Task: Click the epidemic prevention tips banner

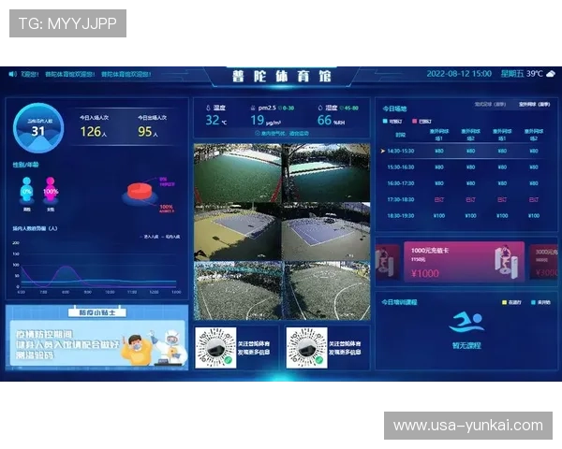Action: point(96,338)
